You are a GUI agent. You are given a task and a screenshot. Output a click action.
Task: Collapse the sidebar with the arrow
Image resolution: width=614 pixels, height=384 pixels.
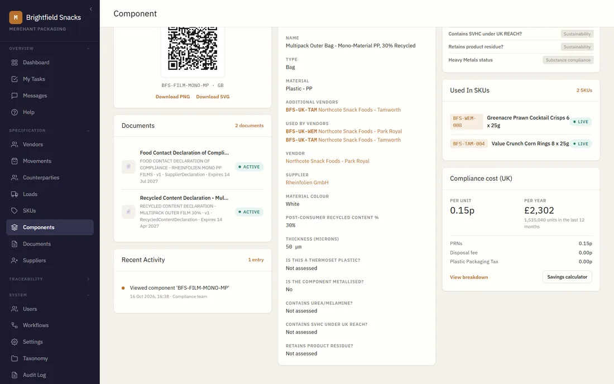click(91, 9)
